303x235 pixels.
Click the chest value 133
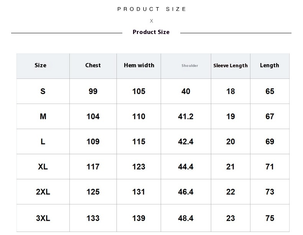click(x=93, y=218)
